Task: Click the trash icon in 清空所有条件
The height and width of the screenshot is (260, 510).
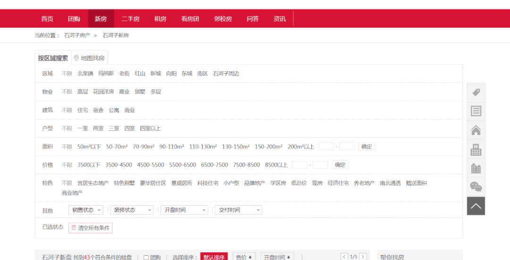Action: point(74,228)
